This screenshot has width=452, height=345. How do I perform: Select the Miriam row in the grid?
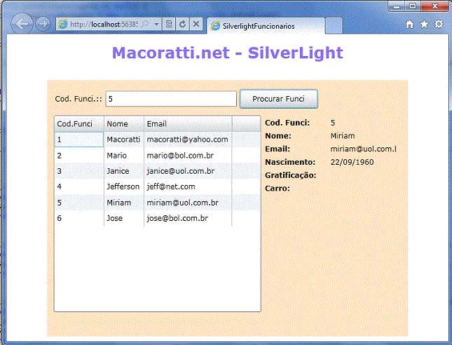118,203
